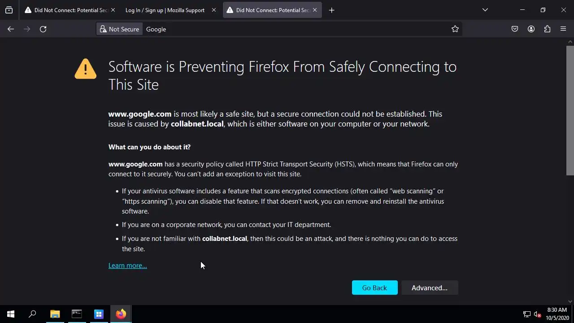Click the address bar showing Google
Image resolution: width=574 pixels, height=323 pixels.
(x=296, y=29)
